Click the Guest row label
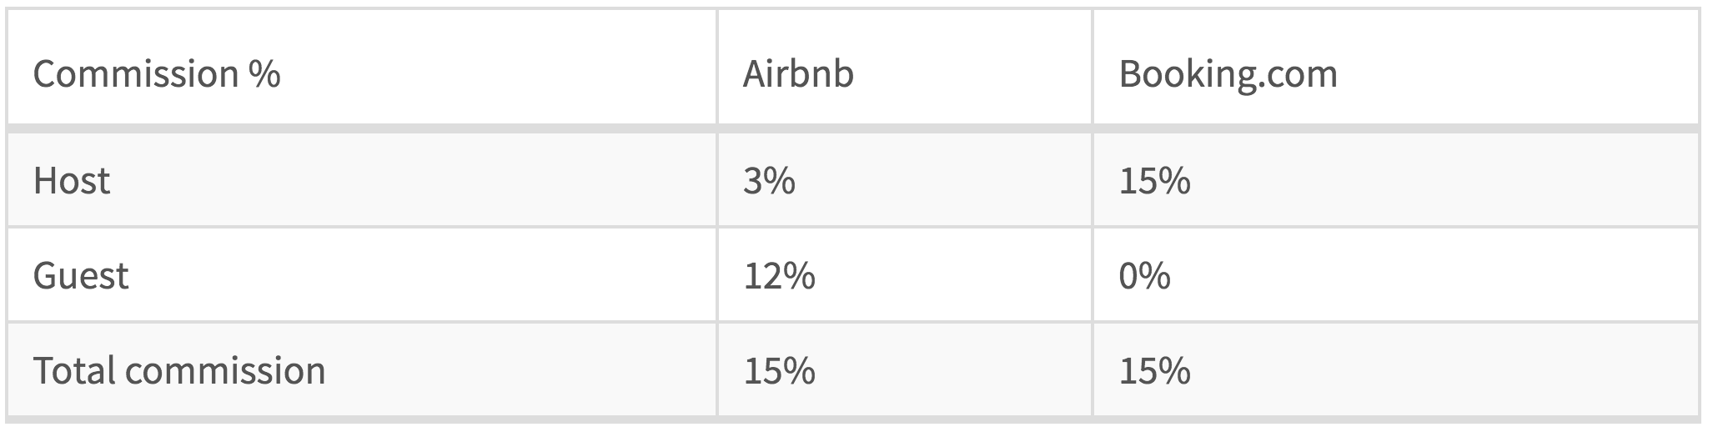 [81, 276]
